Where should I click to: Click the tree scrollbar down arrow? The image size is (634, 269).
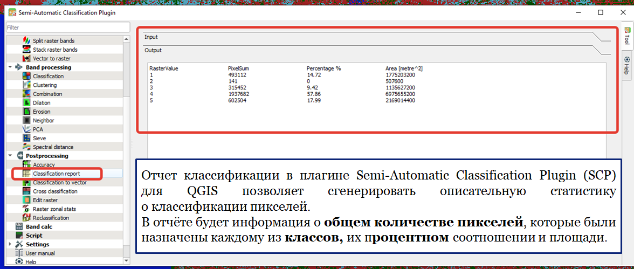click(x=127, y=261)
